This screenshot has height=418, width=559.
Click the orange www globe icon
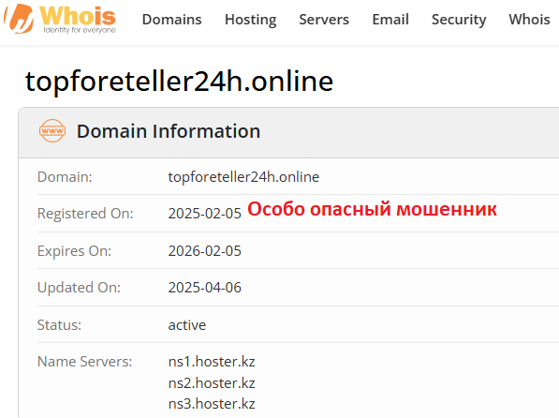(x=52, y=130)
